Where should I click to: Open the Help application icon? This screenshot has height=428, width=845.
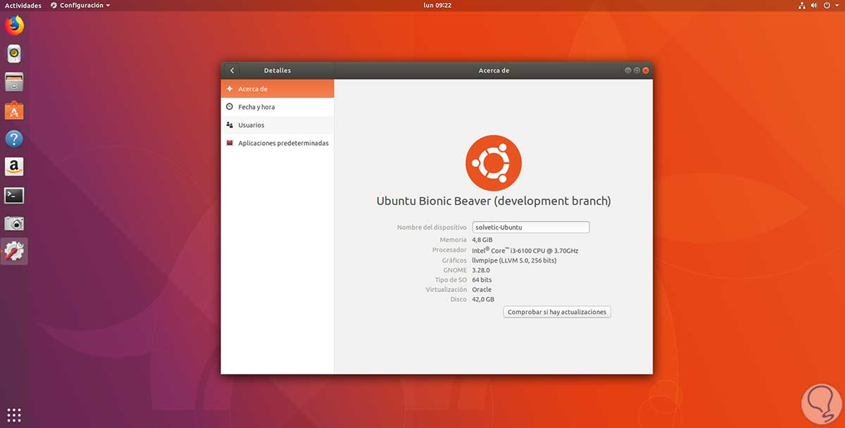[x=14, y=139]
